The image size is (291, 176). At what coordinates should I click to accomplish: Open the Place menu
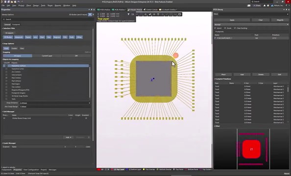tap(28, 5)
